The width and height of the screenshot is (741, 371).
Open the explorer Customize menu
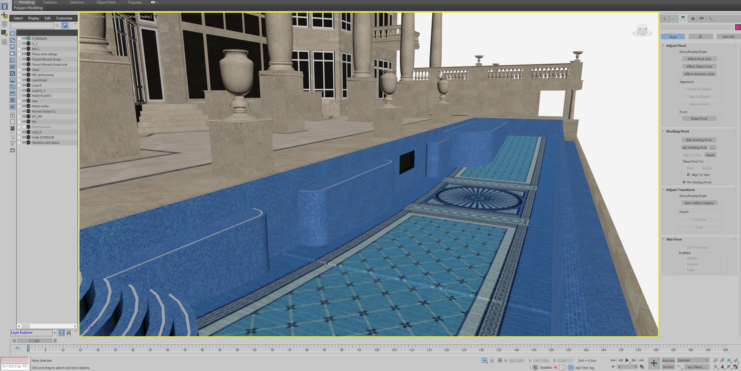tap(64, 18)
